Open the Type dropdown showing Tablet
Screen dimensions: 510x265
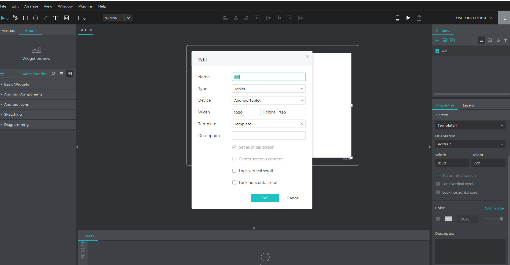click(269, 89)
